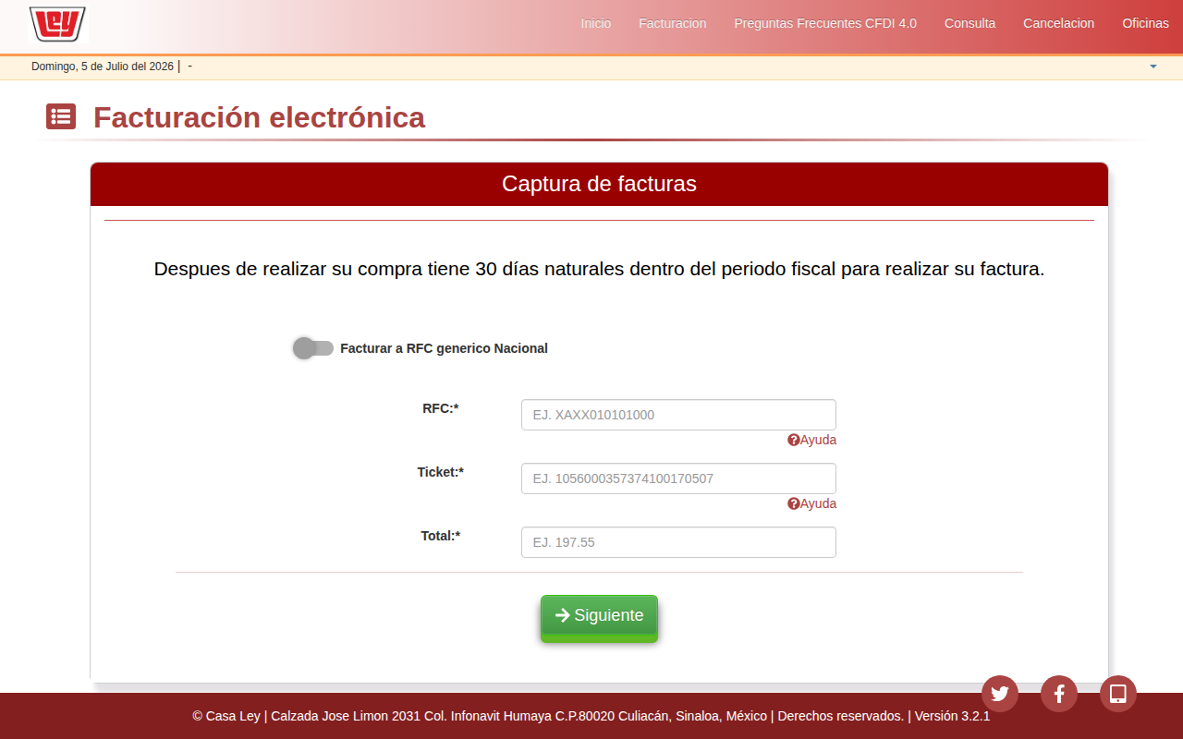
Task: Expand the date bar dropdown arrow
Action: 1153,67
